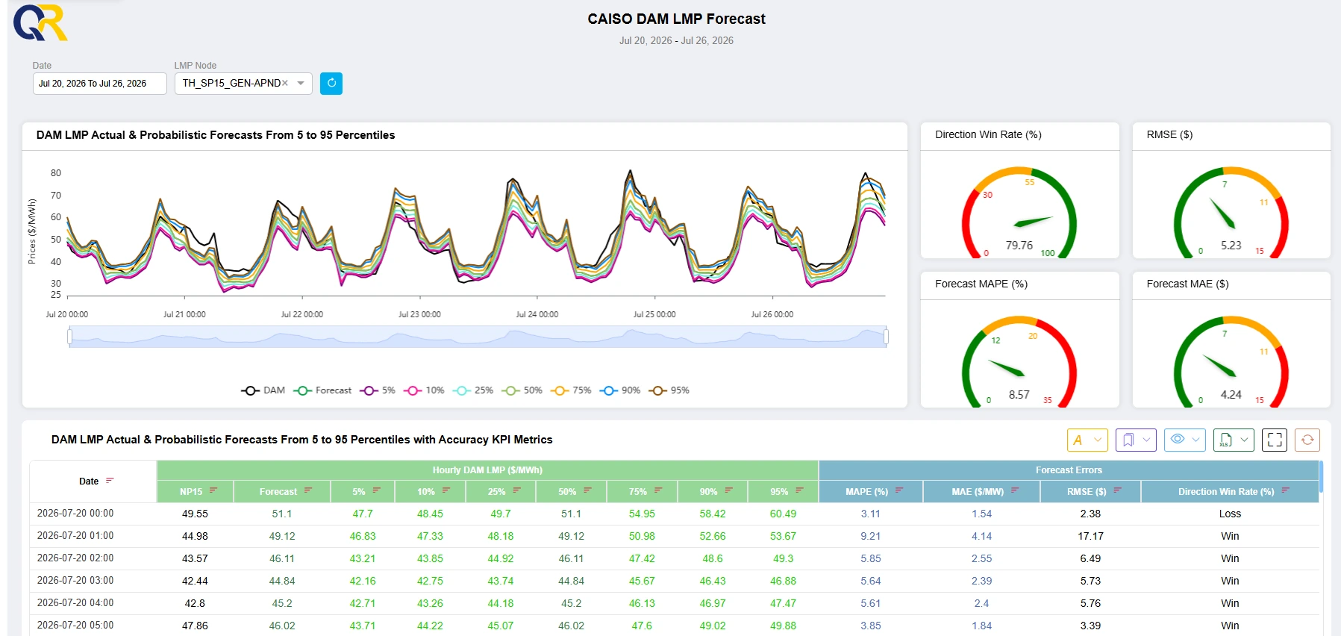
Task: Toggle the DAM series in the chart legend
Action: (x=263, y=390)
